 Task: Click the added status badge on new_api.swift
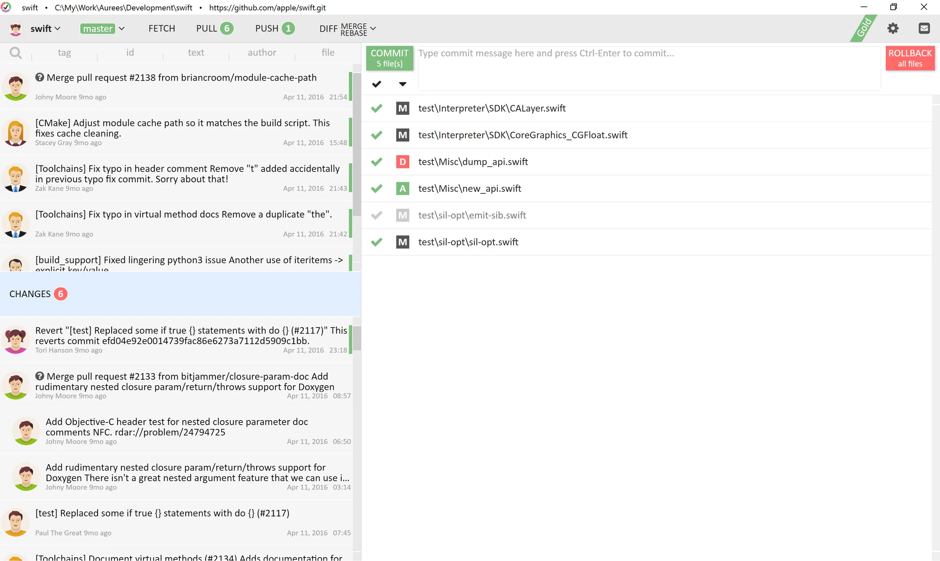click(402, 188)
